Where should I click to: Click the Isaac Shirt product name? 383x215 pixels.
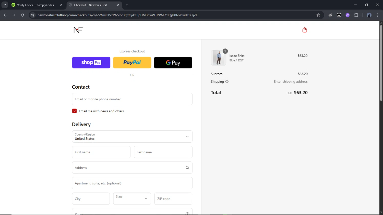(237, 56)
